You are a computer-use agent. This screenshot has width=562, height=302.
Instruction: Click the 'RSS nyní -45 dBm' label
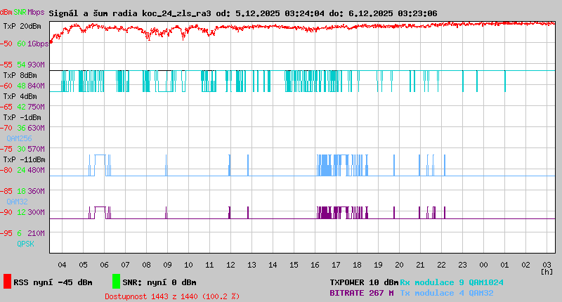tap(53, 282)
